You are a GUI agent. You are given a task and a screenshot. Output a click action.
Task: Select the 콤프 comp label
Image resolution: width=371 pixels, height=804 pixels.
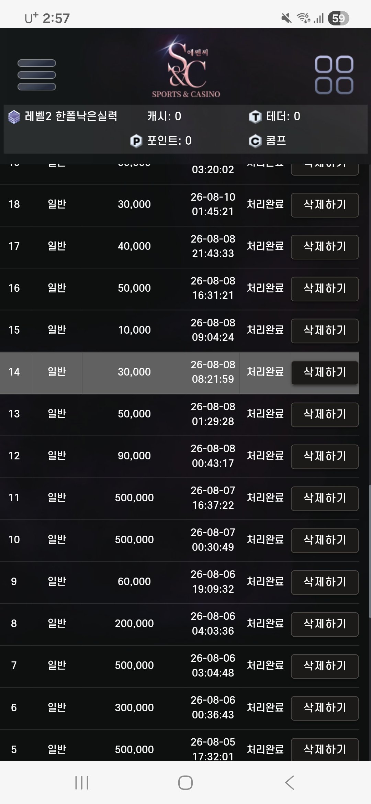pyautogui.click(x=276, y=141)
